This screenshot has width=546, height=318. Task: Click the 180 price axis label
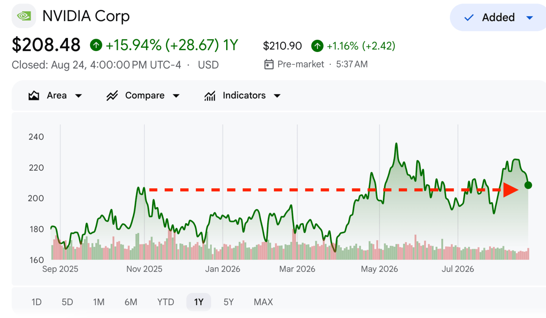coord(36,229)
